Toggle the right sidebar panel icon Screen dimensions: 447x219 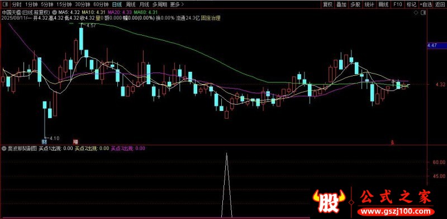point(424,12)
